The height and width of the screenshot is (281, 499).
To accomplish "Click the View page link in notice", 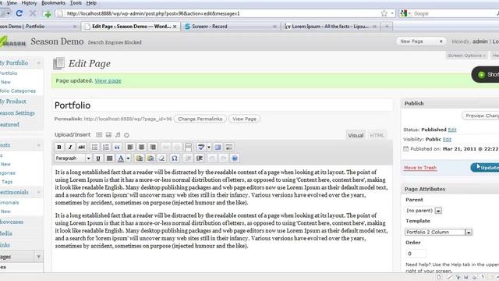I will click(x=108, y=81).
